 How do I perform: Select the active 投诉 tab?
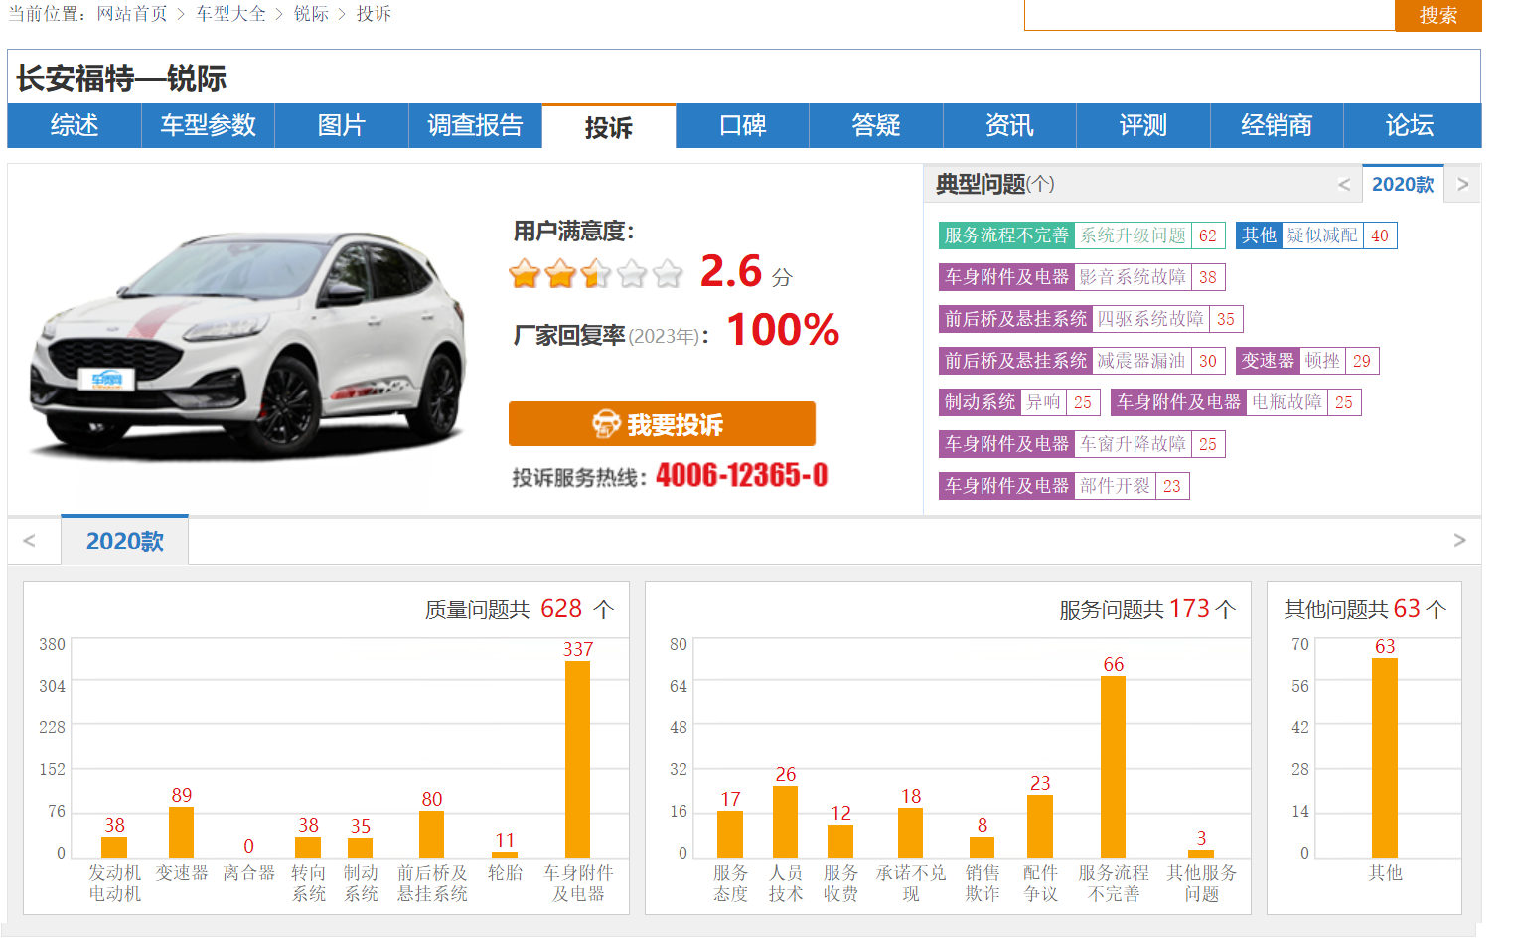point(609,126)
